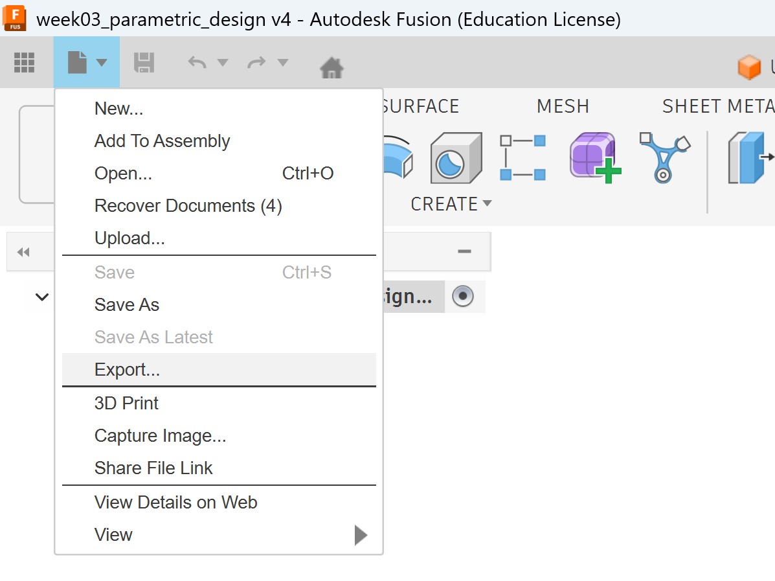Click the Save floppy disk icon
Viewport: 775px width, 581px height.
143,63
